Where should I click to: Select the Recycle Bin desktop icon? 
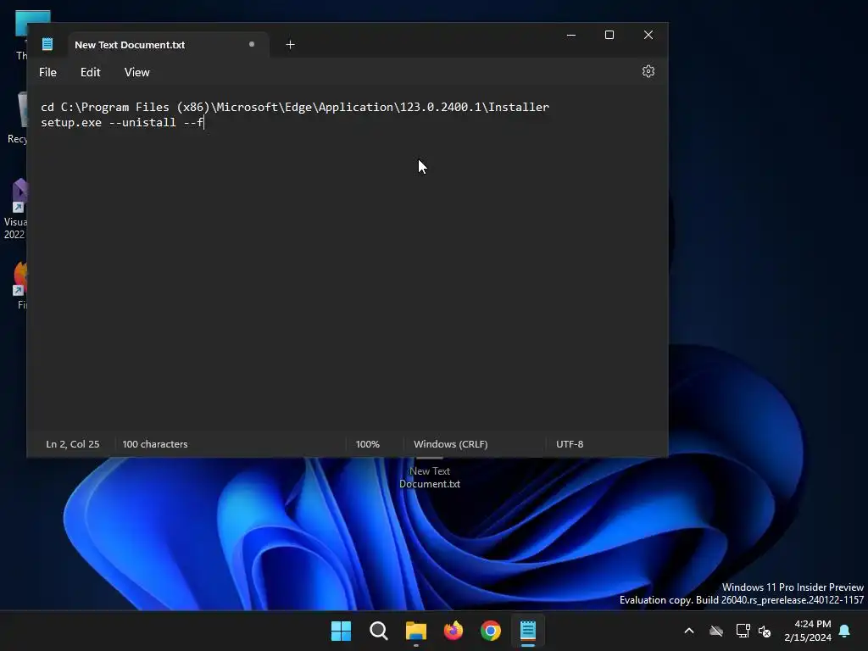(17, 119)
